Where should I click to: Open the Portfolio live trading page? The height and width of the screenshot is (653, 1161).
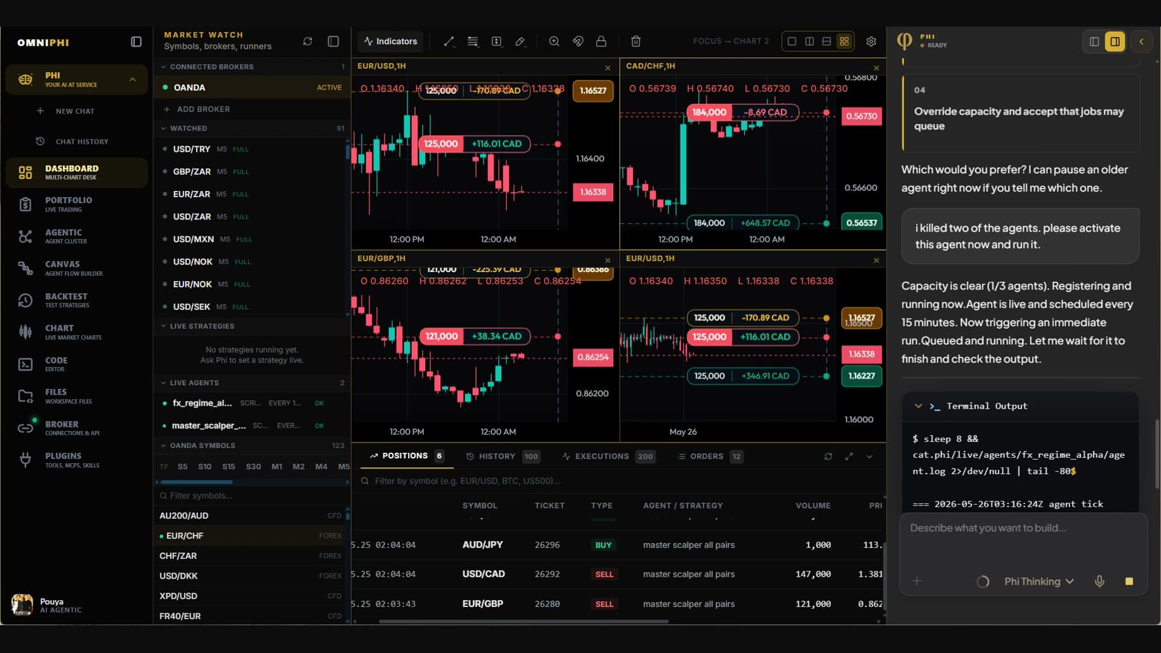pos(77,204)
